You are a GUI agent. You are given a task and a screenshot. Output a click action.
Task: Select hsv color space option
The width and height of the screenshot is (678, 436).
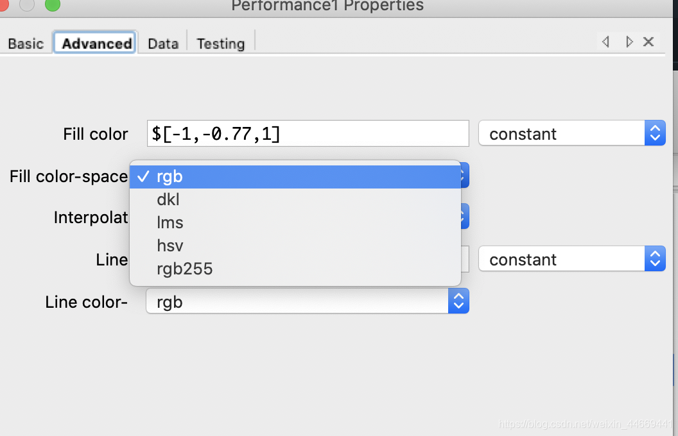click(x=295, y=246)
